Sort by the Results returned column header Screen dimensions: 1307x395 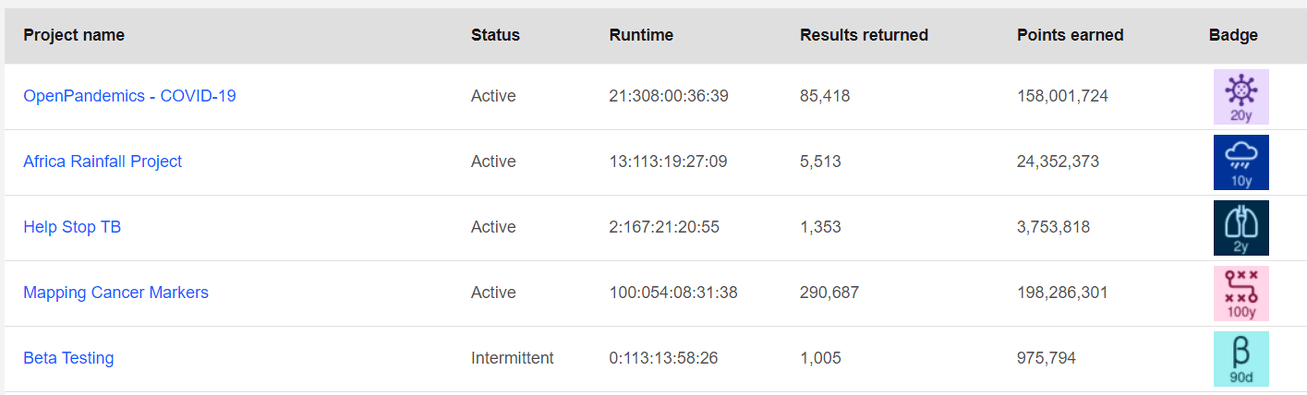(x=864, y=35)
